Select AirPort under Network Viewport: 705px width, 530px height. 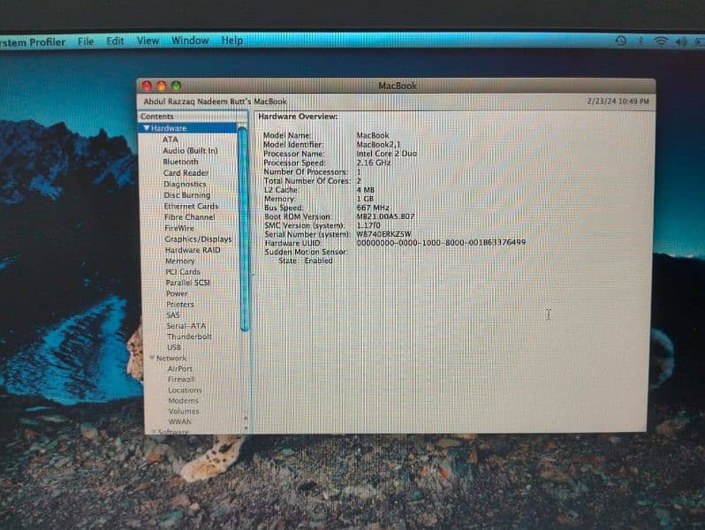(179, 368)
